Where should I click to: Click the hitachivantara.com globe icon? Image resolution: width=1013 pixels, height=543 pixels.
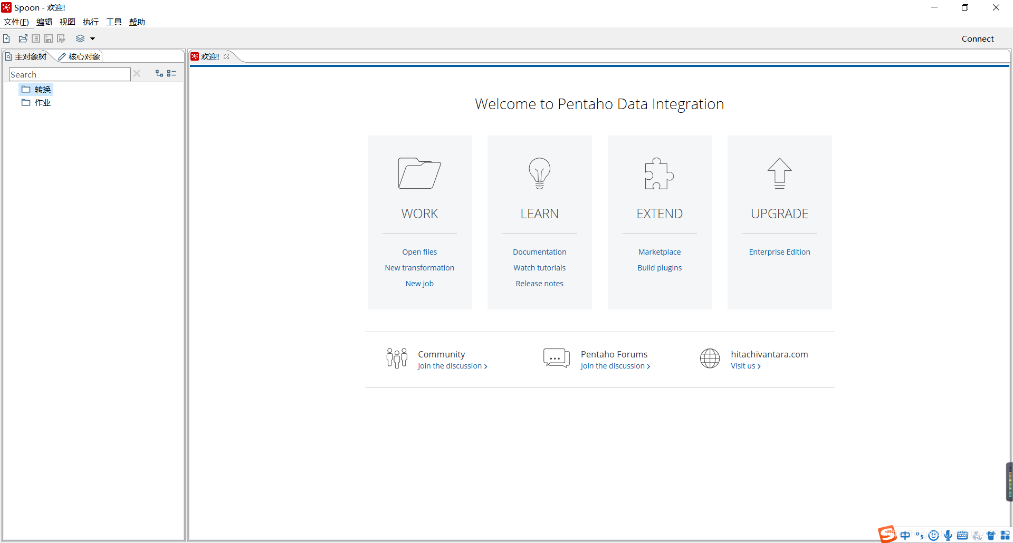click(710, 358)
